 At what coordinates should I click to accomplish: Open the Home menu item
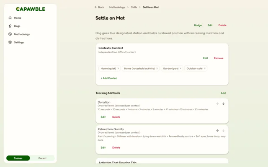pos(18,18)
